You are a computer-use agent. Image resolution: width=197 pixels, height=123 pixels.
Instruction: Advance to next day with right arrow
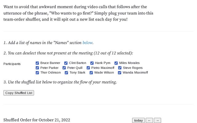(157, 121)
